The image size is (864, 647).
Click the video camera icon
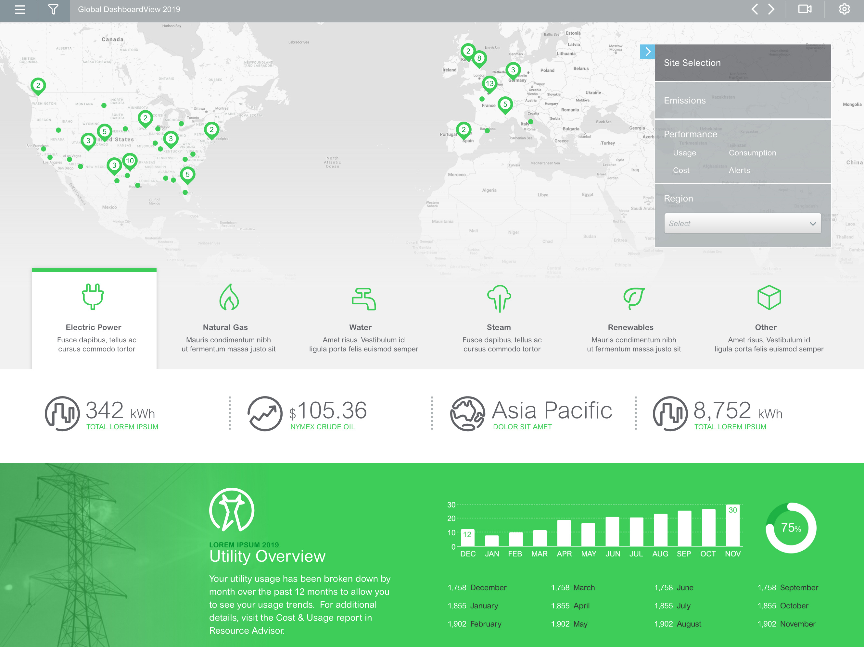(x=805, y=9)
